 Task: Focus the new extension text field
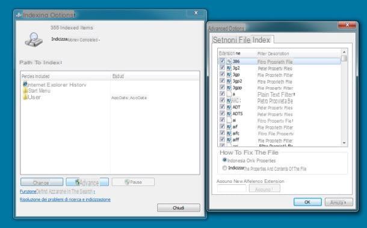232,188
